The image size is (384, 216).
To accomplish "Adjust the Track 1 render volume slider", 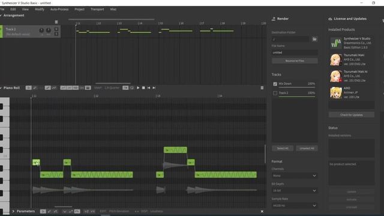I will [x=297, y=97].
